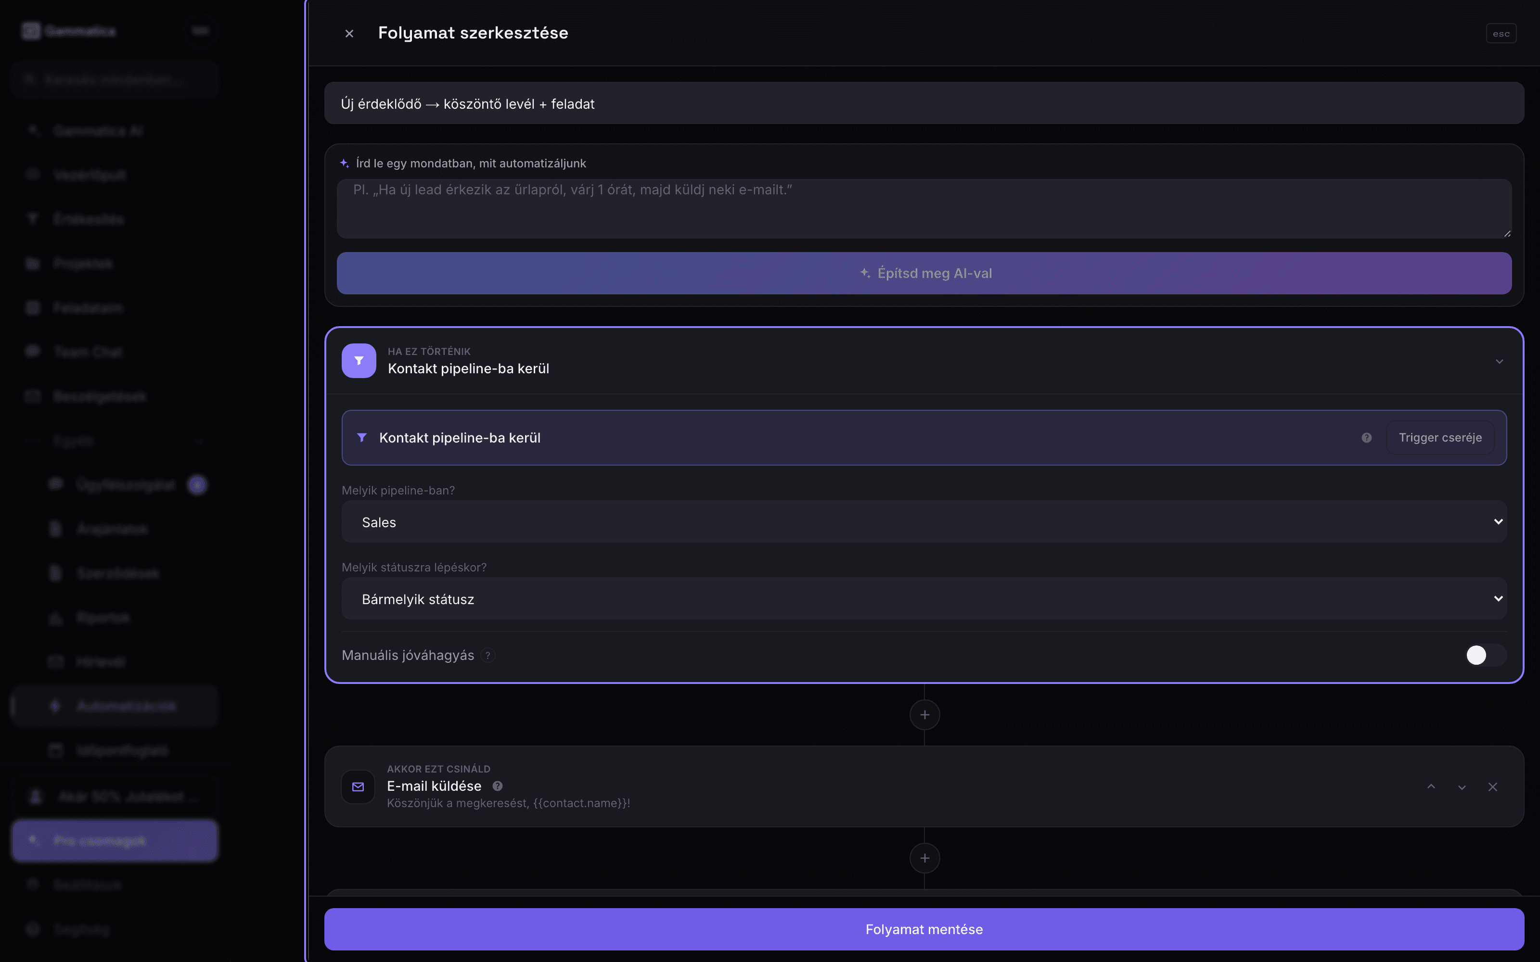This screenshot has height=962, width=1540.
Task: Open the Melyik pipeline-ban Sales dropdown
Action: click(924, 522)
